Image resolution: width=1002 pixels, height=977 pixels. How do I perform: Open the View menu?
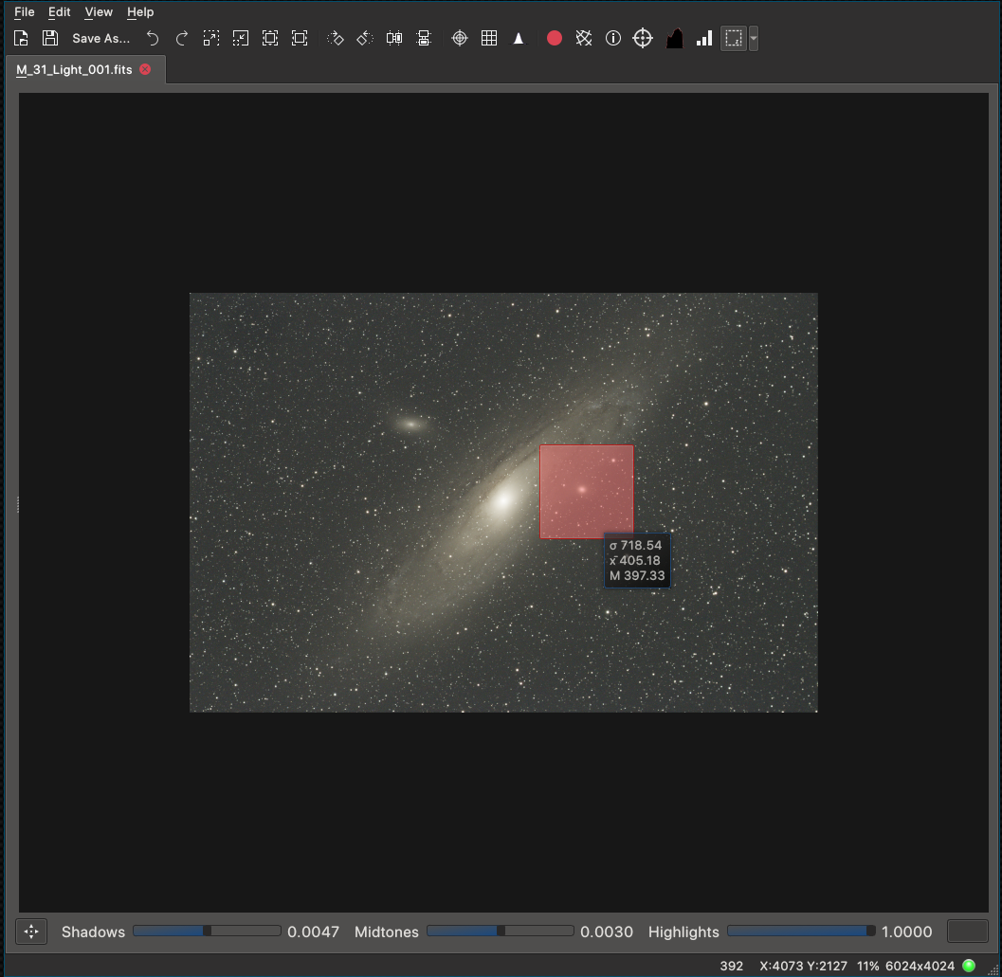point(98,12)
